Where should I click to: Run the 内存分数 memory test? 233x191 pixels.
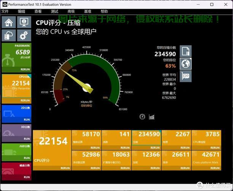coord(27,158)
